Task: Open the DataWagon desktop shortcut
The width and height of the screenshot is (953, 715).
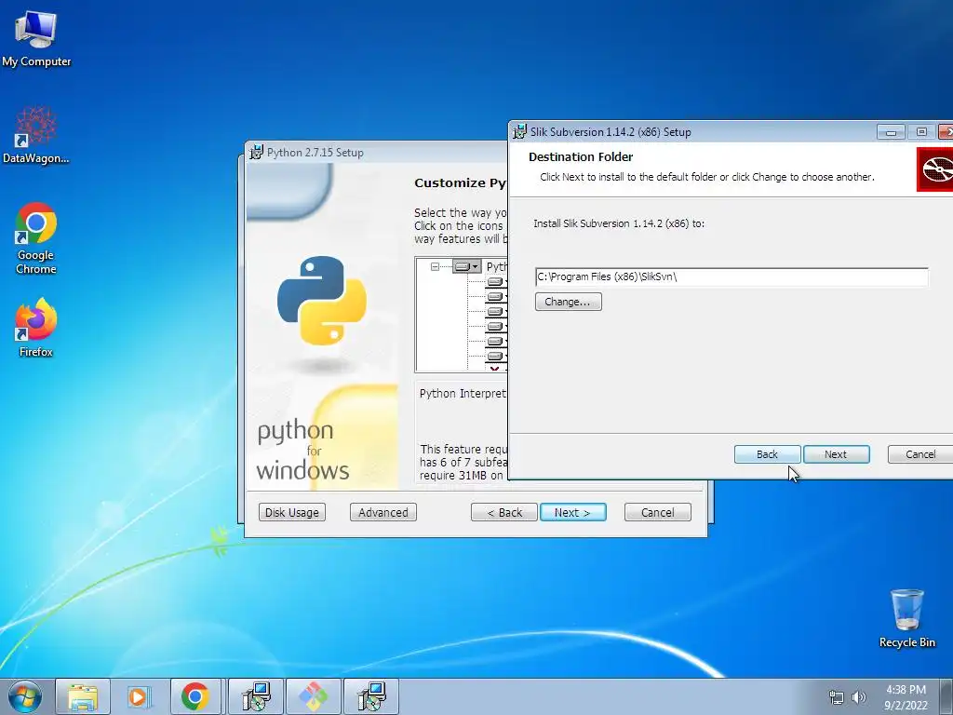Action: [x=36, y=135]
